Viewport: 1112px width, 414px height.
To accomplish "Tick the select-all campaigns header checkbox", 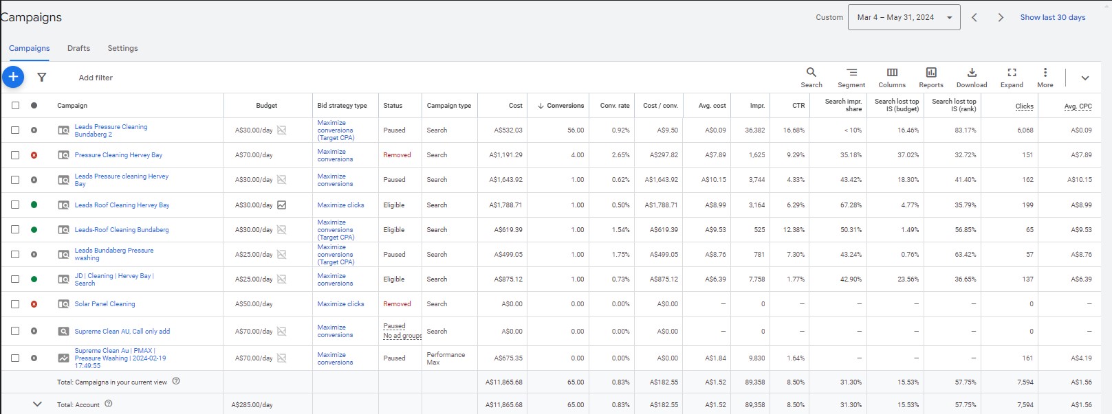I will (x=15, y=106).
